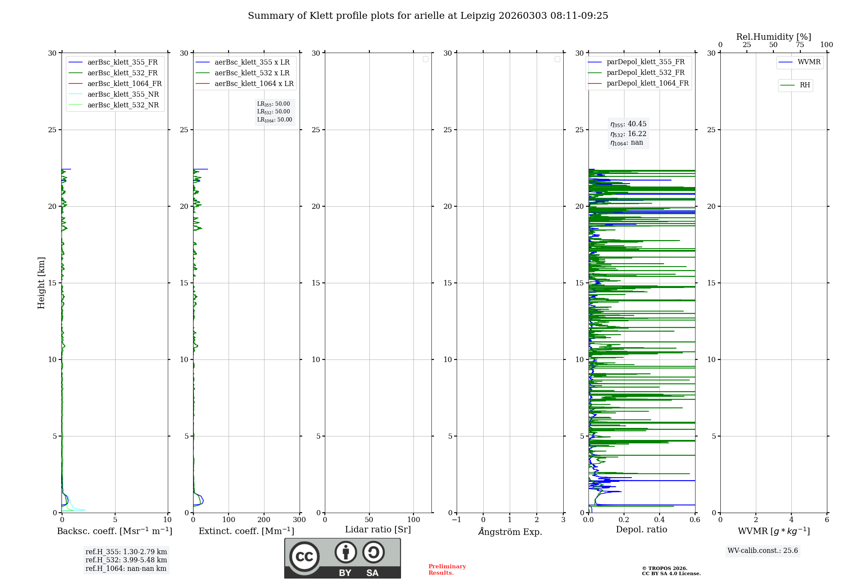Click the SA text on license badge

point(372,573)
